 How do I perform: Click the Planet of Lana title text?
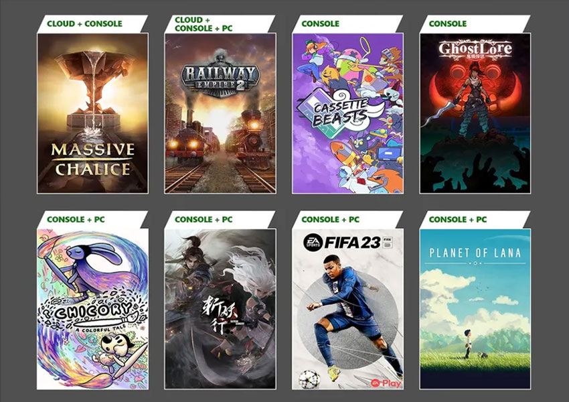[475, 253]
